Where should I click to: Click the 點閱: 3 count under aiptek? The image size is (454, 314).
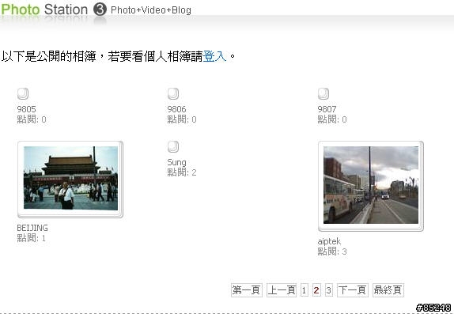[332, 252]
